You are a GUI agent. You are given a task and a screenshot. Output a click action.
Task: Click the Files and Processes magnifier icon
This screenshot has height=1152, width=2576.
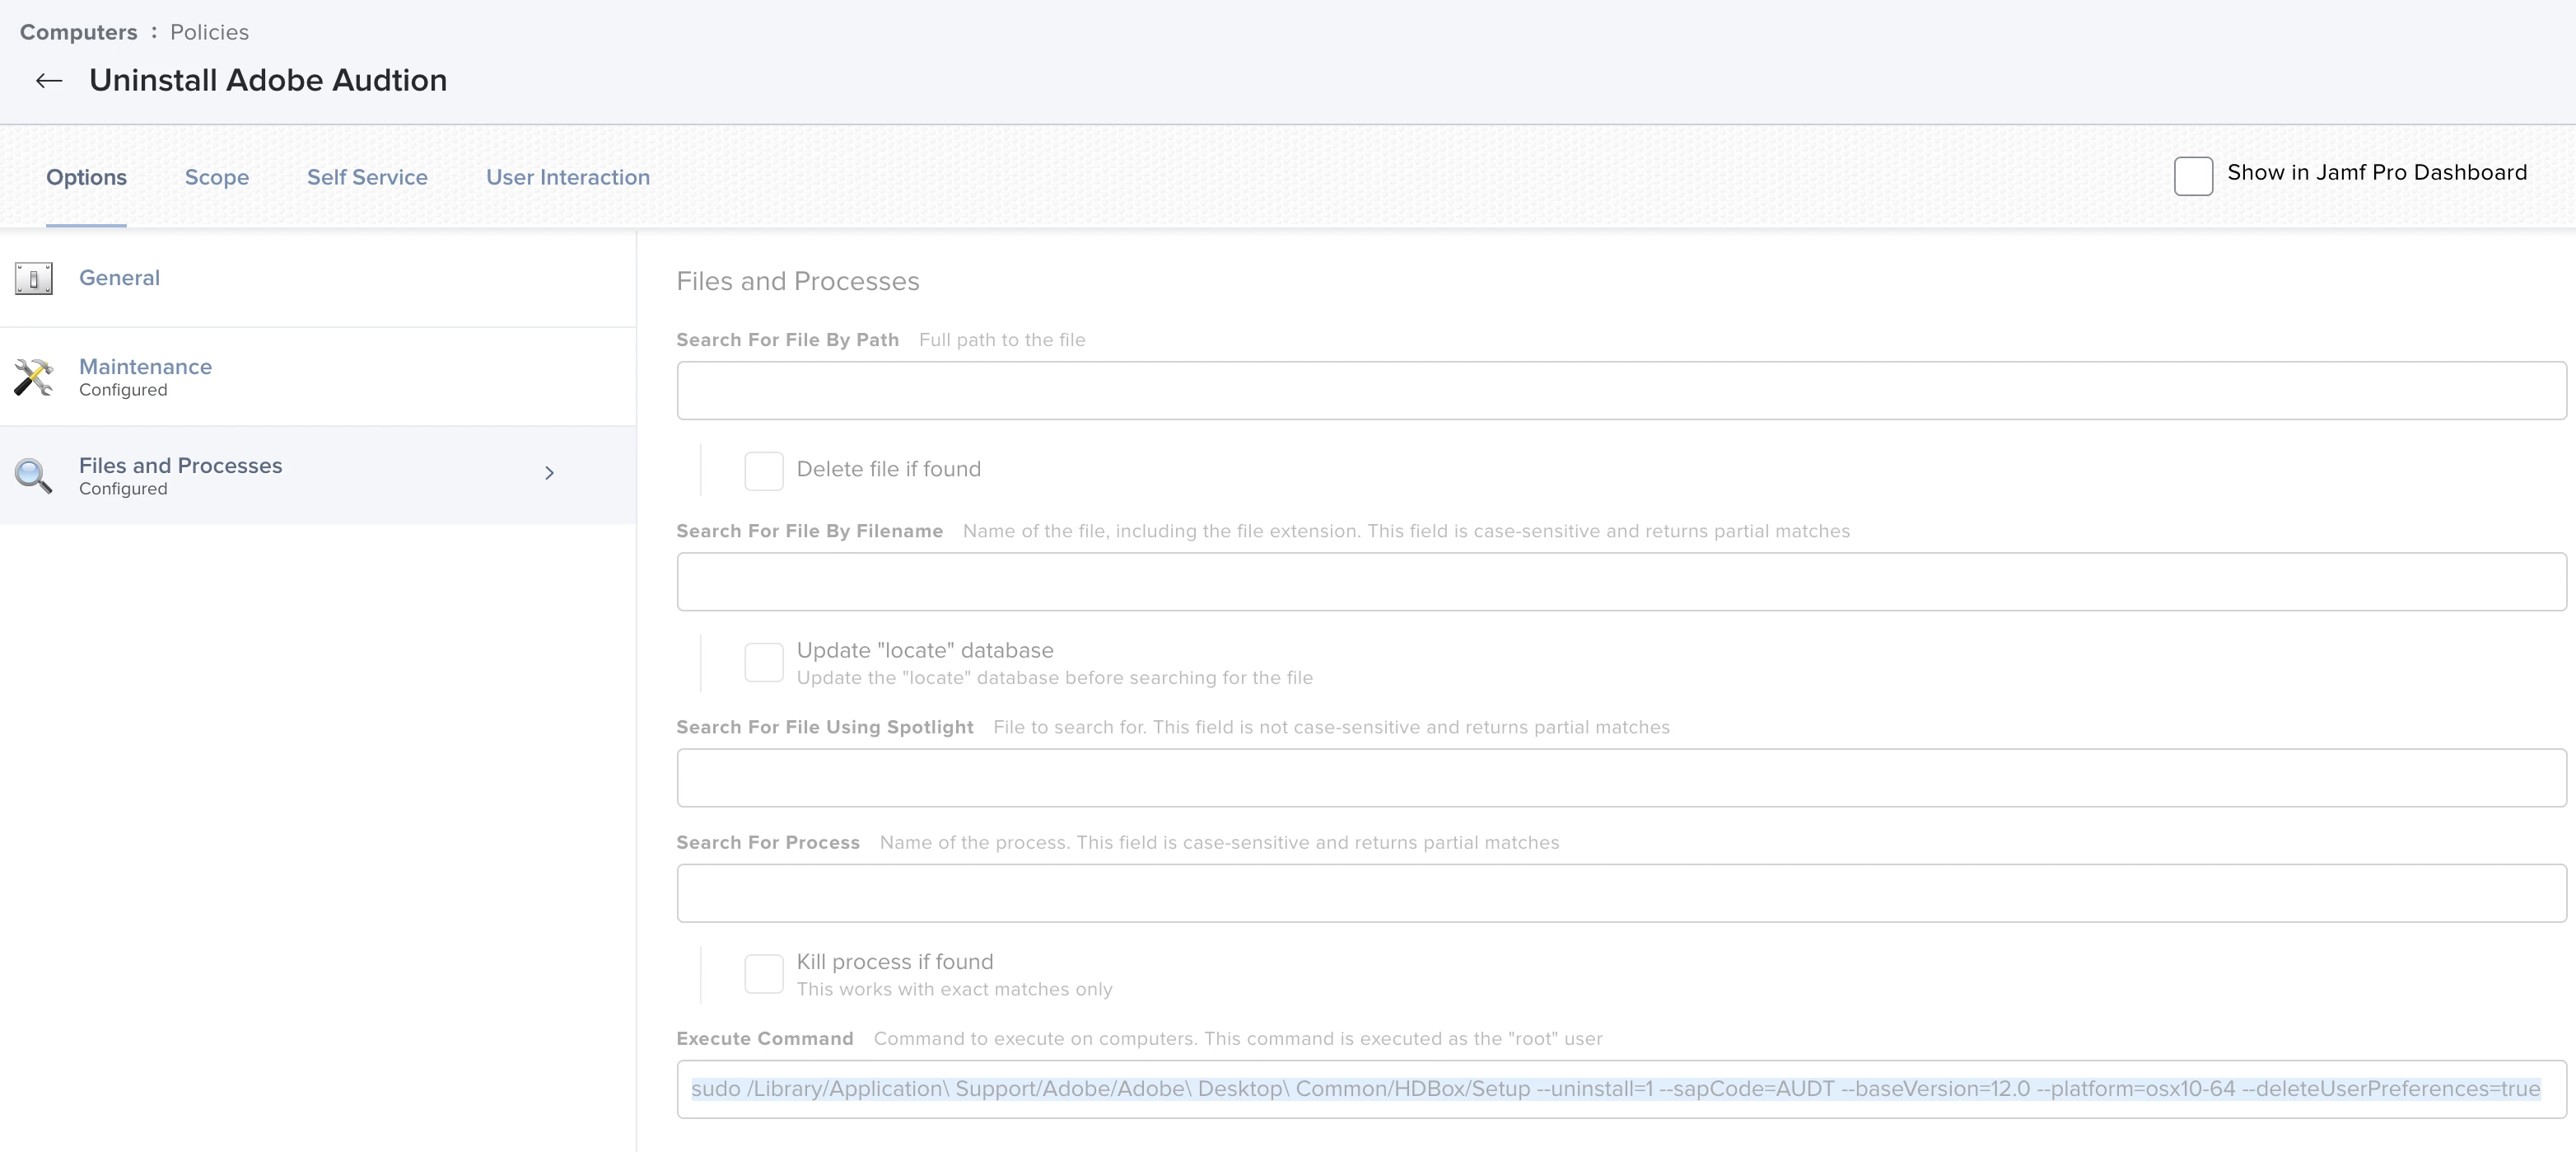pos(34,475)
